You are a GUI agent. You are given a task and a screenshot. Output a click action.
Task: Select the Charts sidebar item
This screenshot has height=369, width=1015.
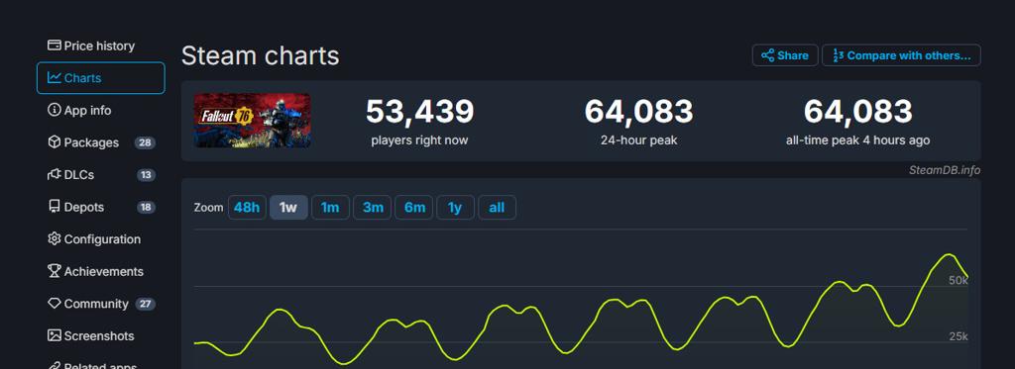[x=100, y=78]
